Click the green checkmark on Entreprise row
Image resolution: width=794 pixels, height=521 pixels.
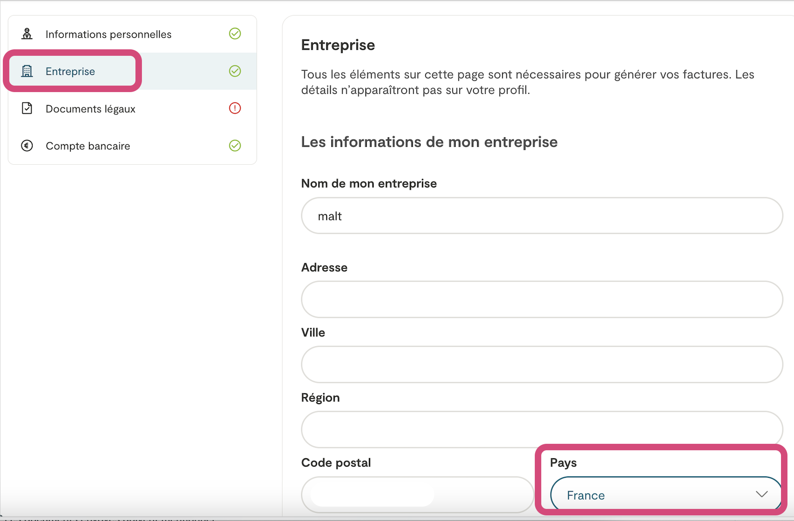pos(235,71)
